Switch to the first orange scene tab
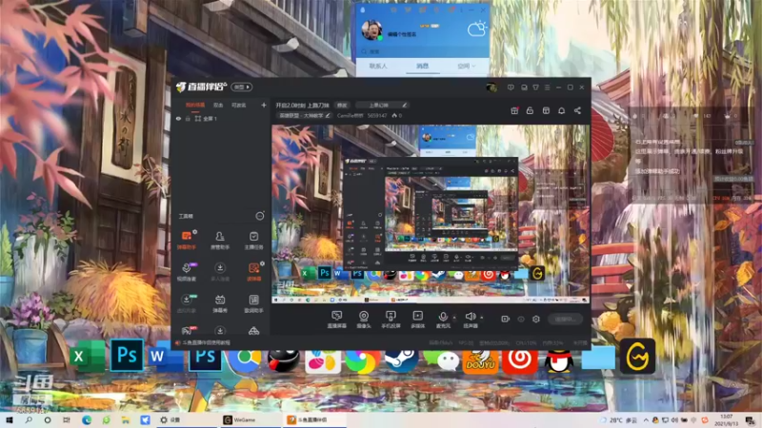 (x=195, y=105)
